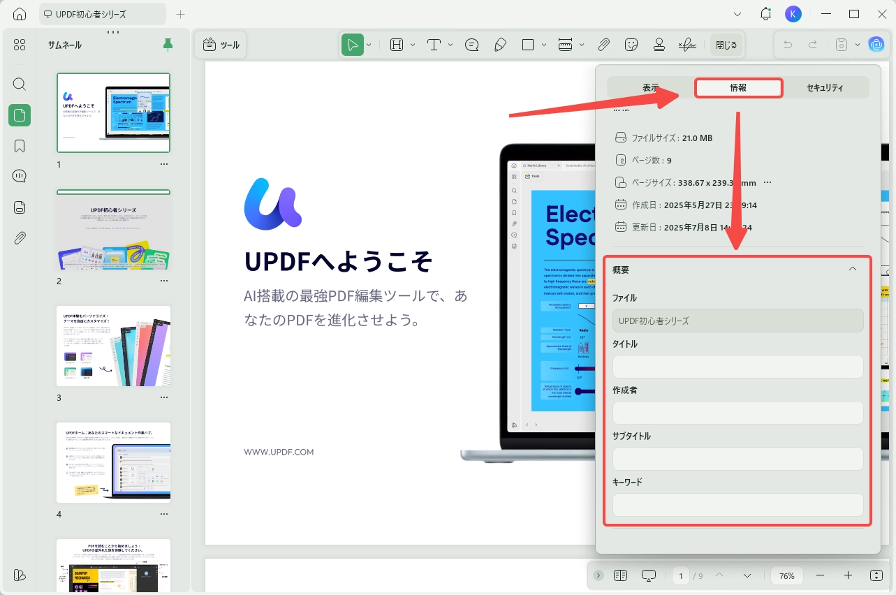Click the タイトル input field
The height and width of the screenshot is (595, 896).
(x=737, y=367)
